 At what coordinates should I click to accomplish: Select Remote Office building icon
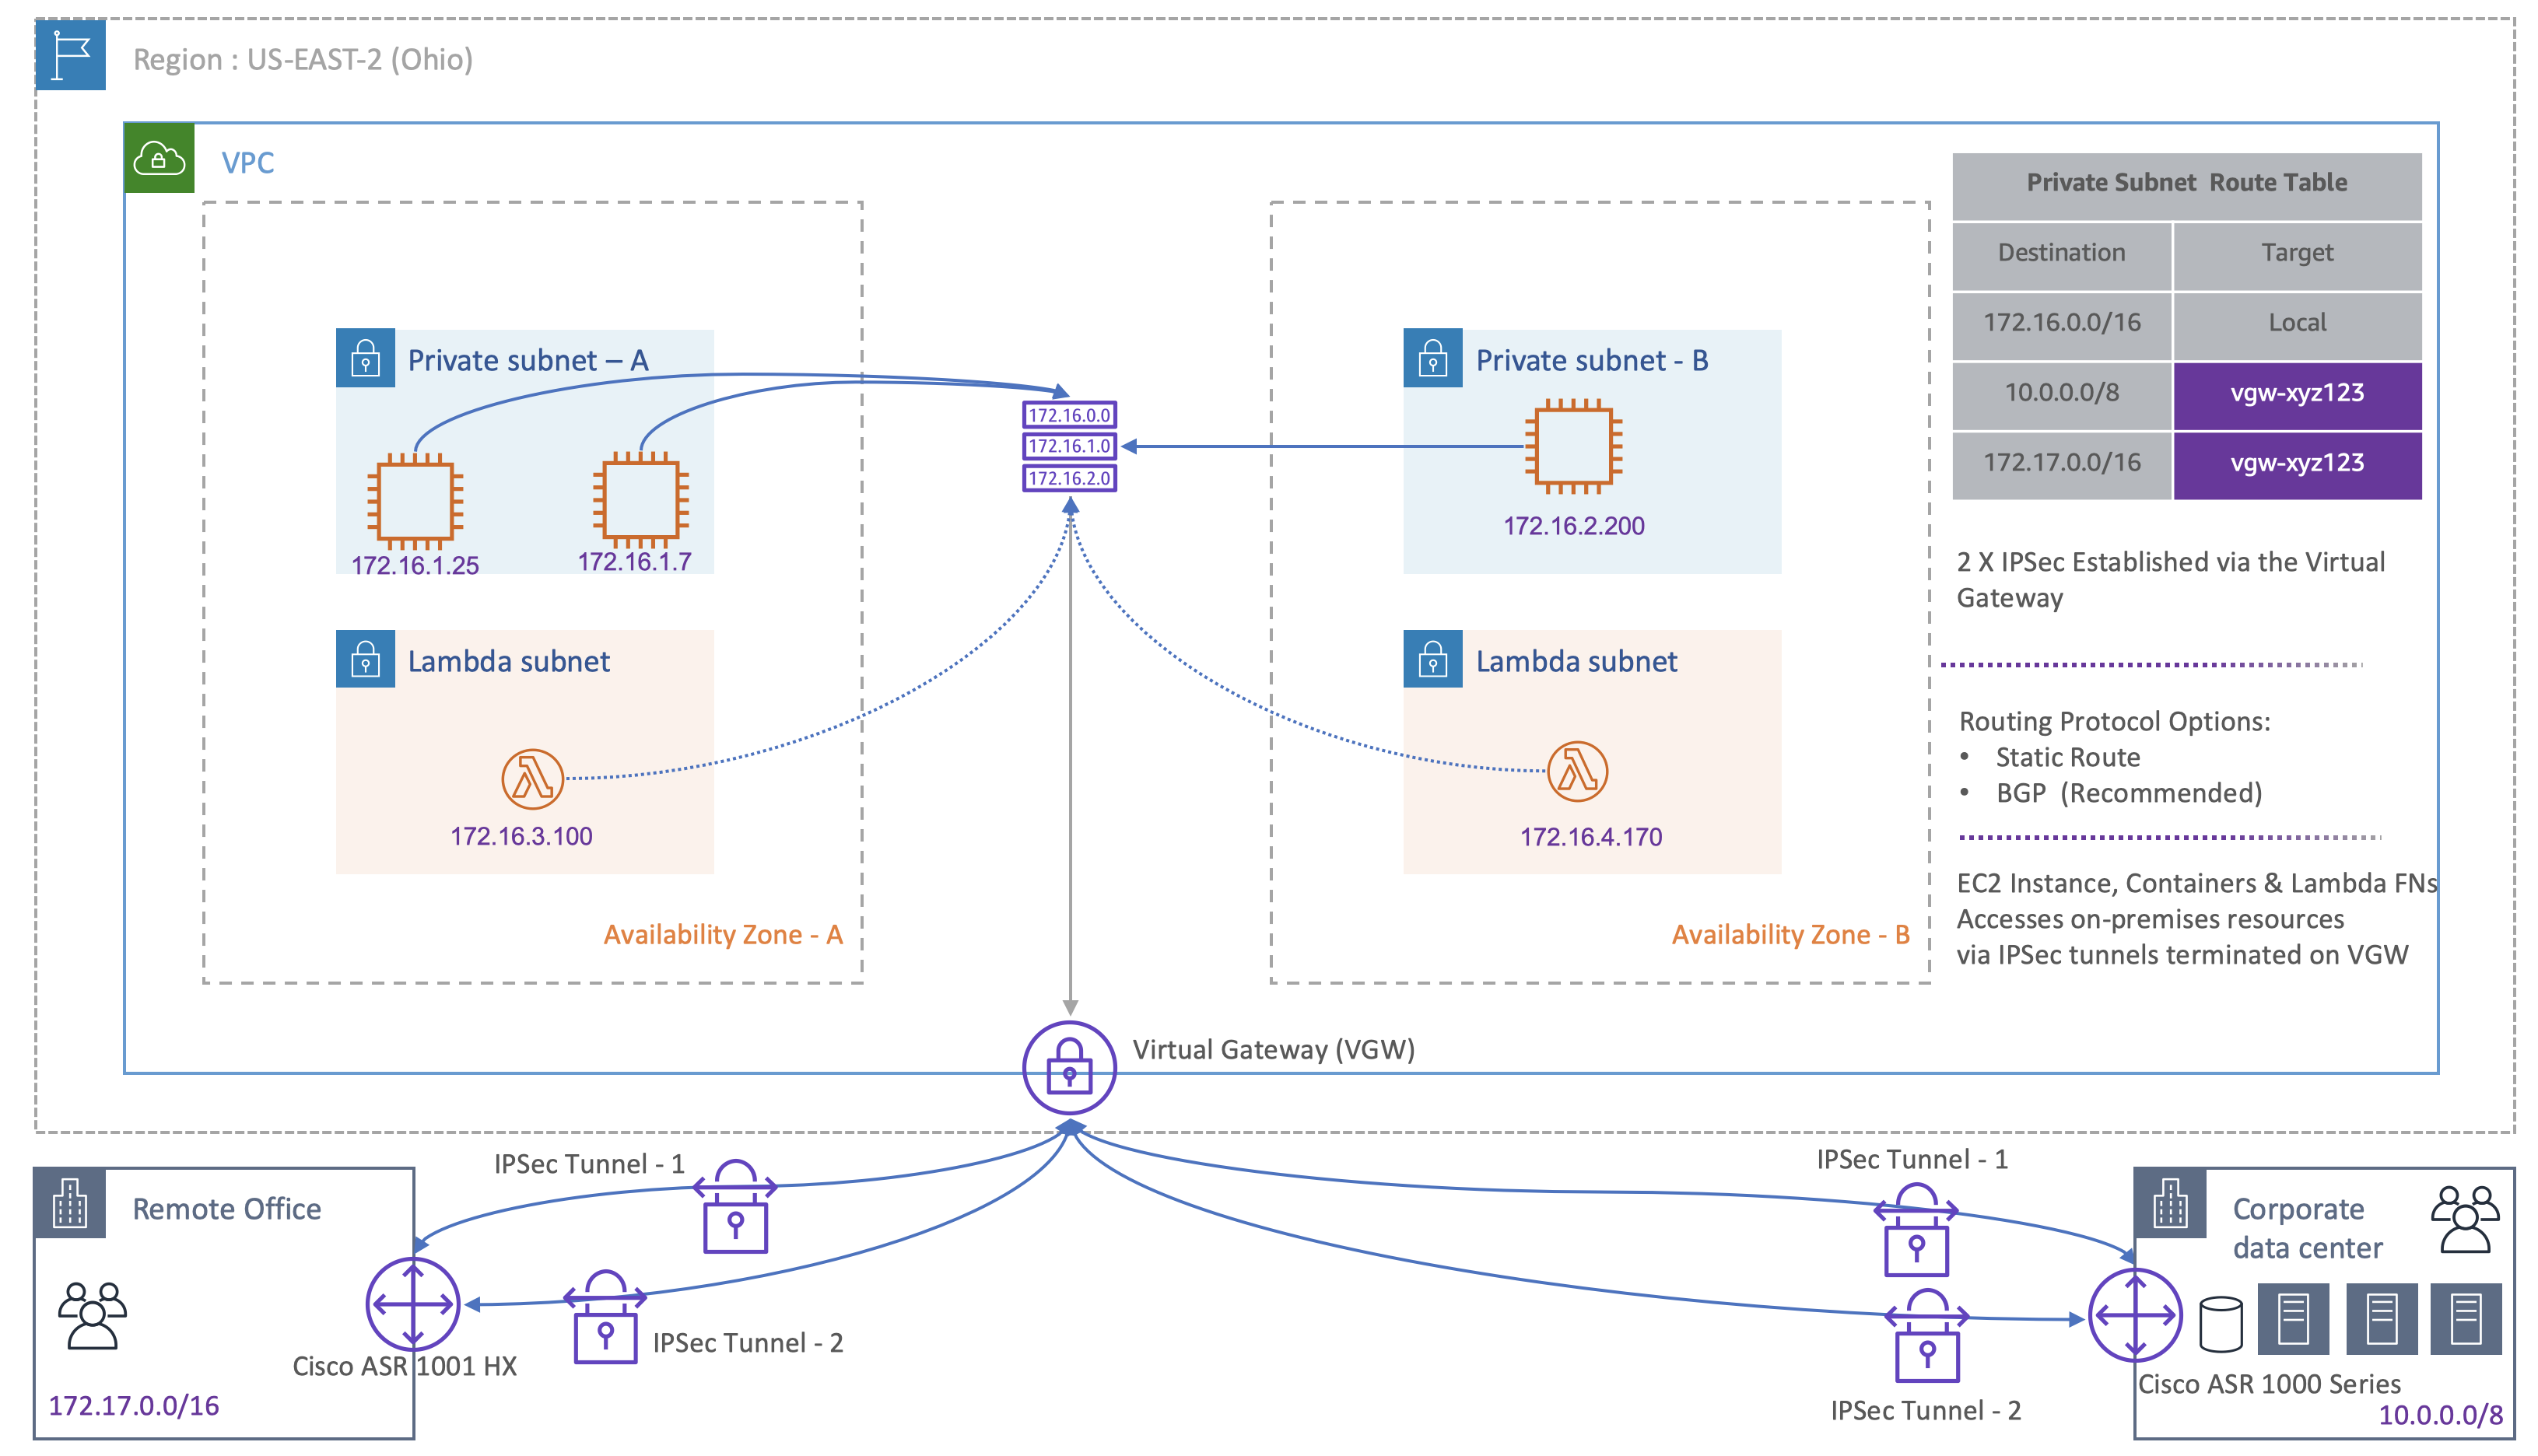(x=70, y=1203)
